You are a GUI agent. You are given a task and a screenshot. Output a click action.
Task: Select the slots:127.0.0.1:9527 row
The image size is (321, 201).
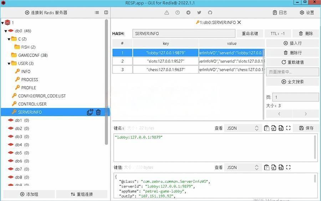[188, 61]
